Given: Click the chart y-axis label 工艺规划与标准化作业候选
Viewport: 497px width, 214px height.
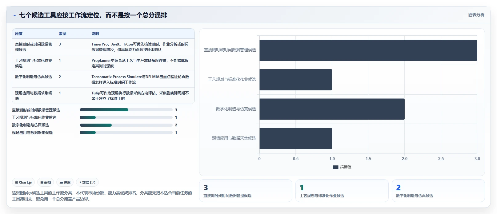Looking at the screenshot, I should (x=232, y=79).
